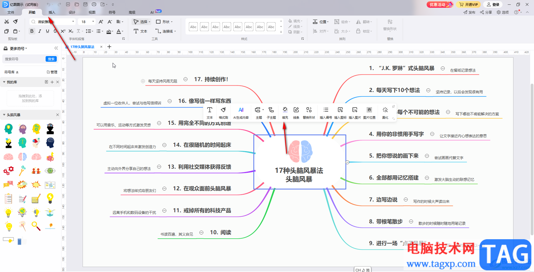Pin the floating toolbar
Viewport: 534px width, 272px height.
(x=393, y=107)
